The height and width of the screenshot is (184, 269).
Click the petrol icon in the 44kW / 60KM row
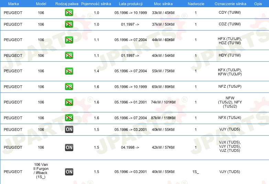(x=69, y=40)
